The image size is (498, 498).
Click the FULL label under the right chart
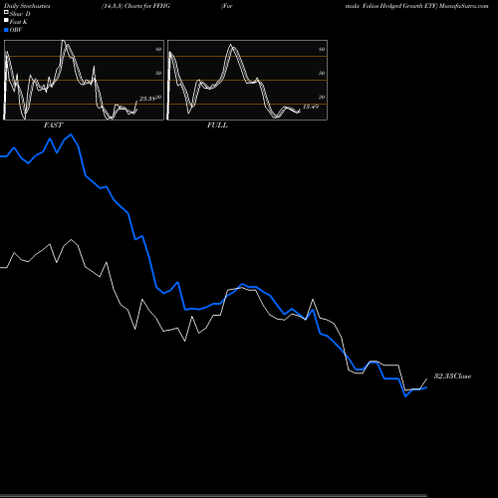pos(217,125)
